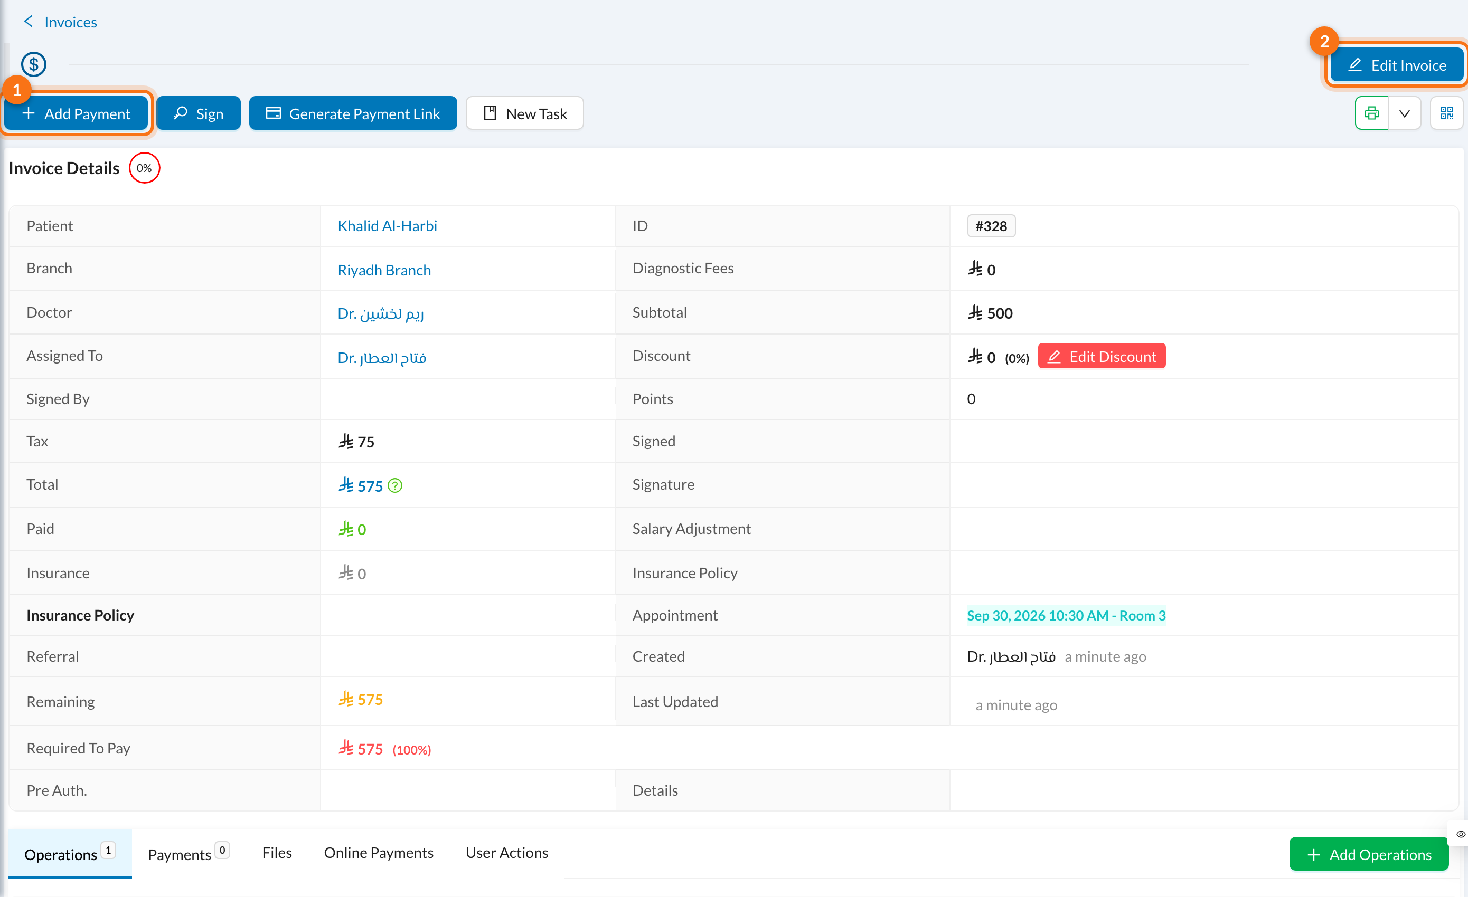Click the Total amount 575

361,485
